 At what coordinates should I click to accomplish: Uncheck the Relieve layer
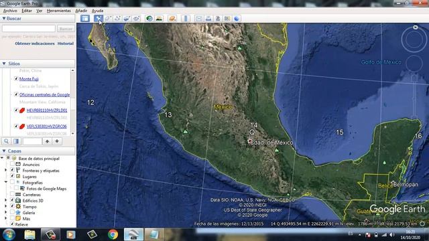coord(12,224)
